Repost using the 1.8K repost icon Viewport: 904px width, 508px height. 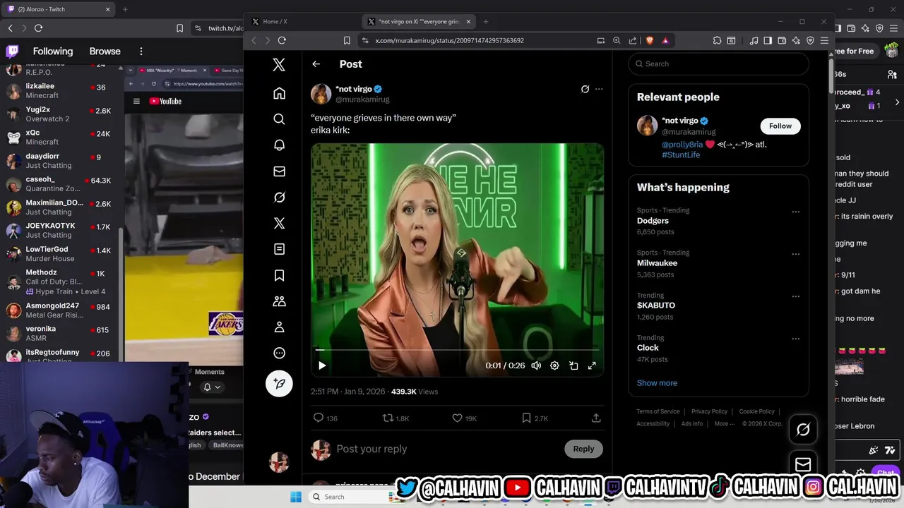395,418
